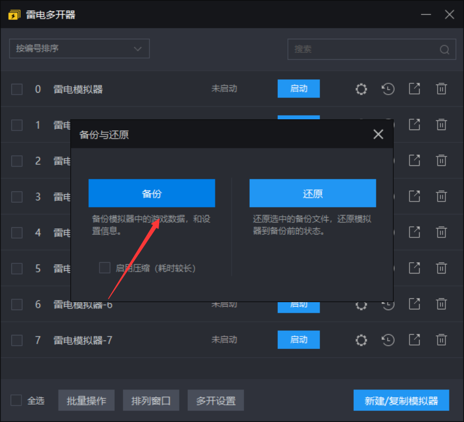
Task: Close the 备份与还原 dialog
Action: tap(378, 134)
